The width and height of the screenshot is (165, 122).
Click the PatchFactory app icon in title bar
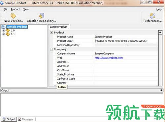pos(2,3)
